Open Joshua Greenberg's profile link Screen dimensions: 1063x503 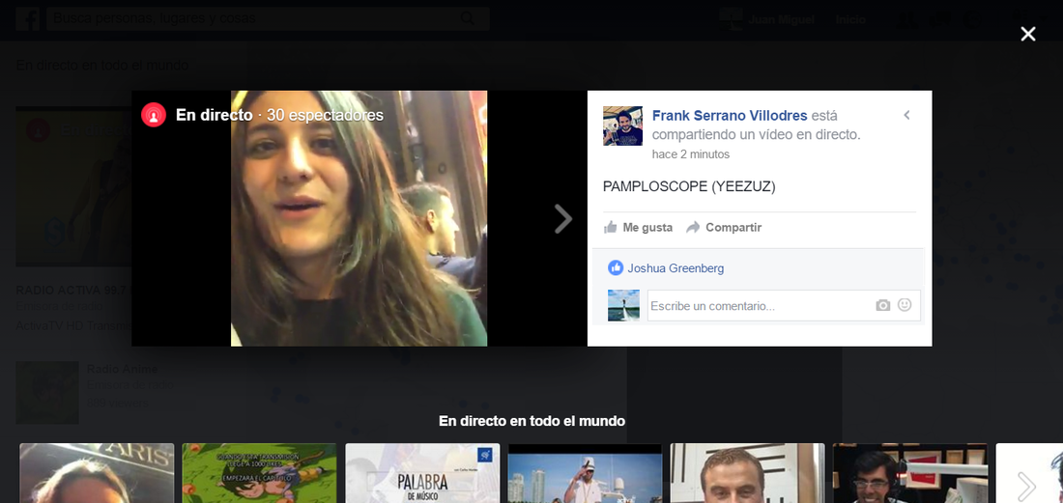675,268
